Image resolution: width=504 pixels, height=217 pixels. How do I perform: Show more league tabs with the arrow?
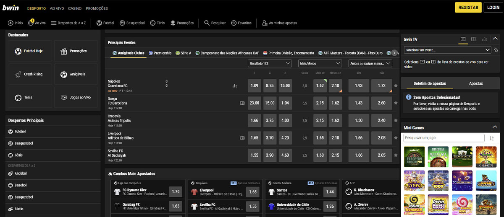394,53
